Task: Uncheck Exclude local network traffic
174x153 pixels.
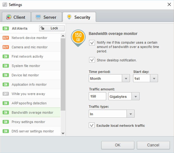Action: tap(92, 125)
